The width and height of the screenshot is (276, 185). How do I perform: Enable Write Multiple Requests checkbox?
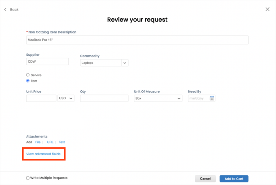tap(28, 178)
